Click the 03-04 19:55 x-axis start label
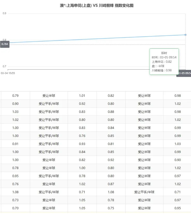191x214 pixels. point(8,73)
